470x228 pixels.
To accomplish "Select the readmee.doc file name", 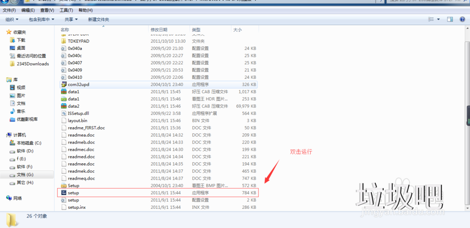I will pyautogui.click(x=81, y=164).
